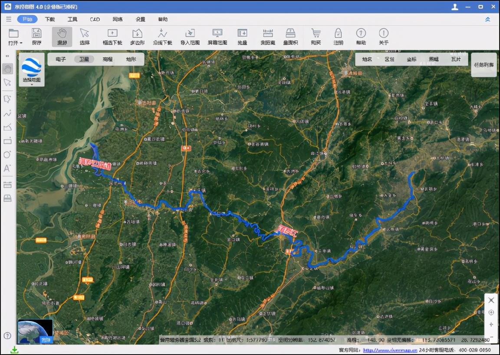Click the distance ruler icon in the left sidebar
This screenshot has width=500, height=355.
click(x=7, y=185)
